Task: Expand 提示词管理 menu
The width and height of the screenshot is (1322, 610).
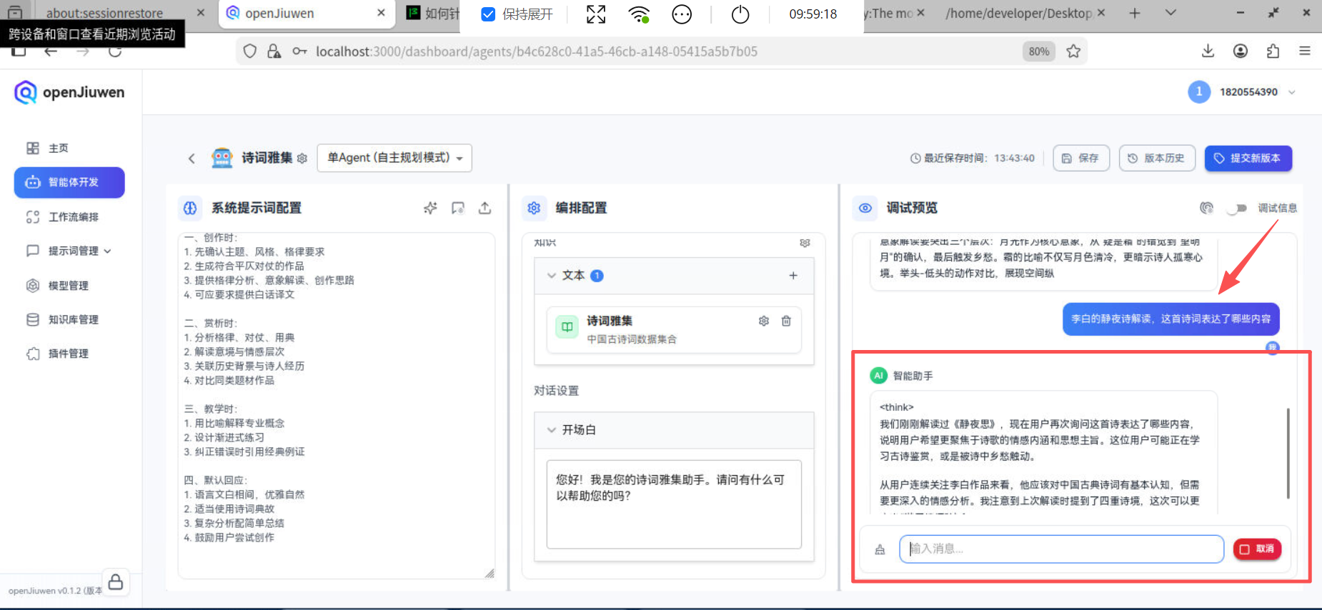Action: [69, 251]
